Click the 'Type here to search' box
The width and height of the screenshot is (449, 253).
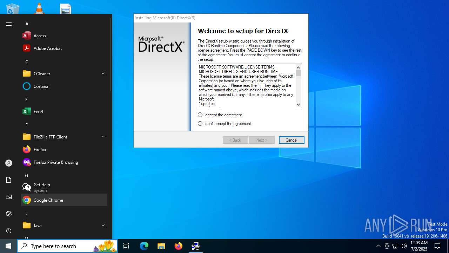67,246
